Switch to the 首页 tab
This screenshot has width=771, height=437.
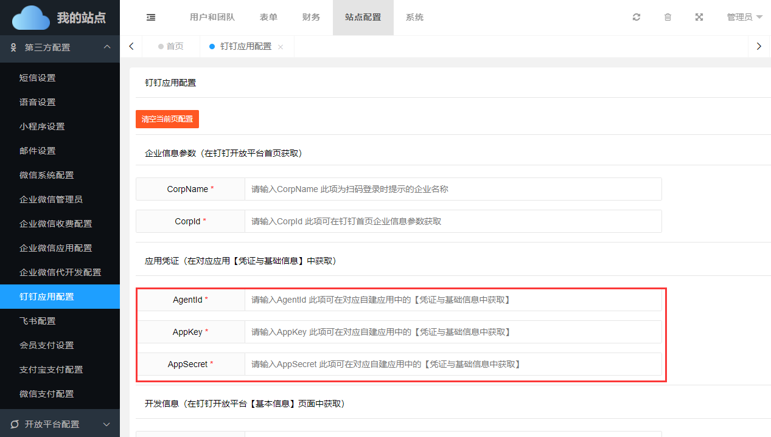pos(171,47)
